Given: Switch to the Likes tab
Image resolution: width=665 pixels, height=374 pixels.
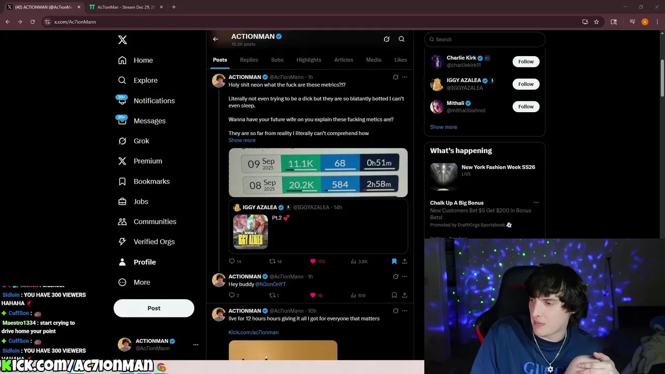Looking at the screenshot, I should point(401,60).
